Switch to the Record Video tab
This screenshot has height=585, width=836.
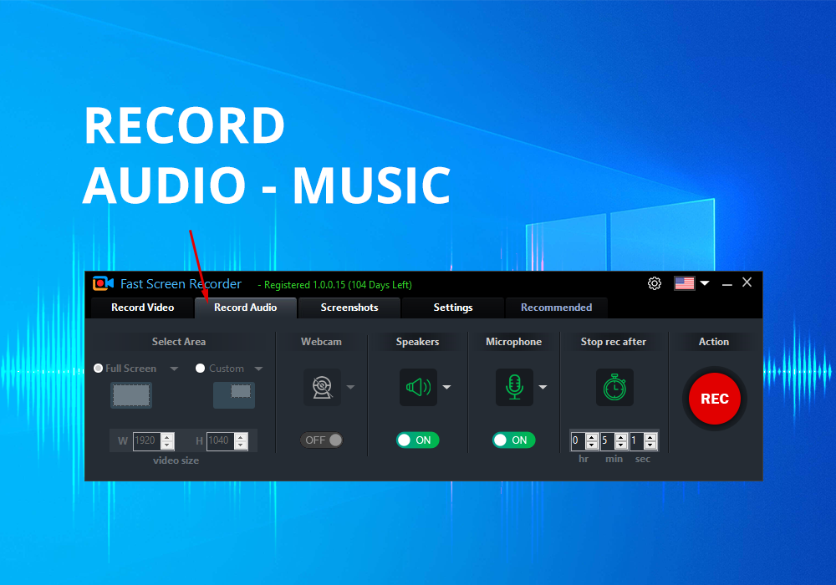click(x=142, y=308)
